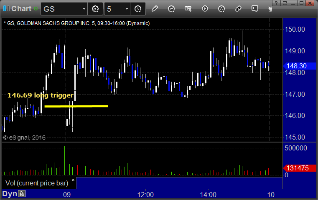This screenshot has width=318, height=200.
Task: Click the Vol (current price bar) label
Action: [x=37, y=183]
